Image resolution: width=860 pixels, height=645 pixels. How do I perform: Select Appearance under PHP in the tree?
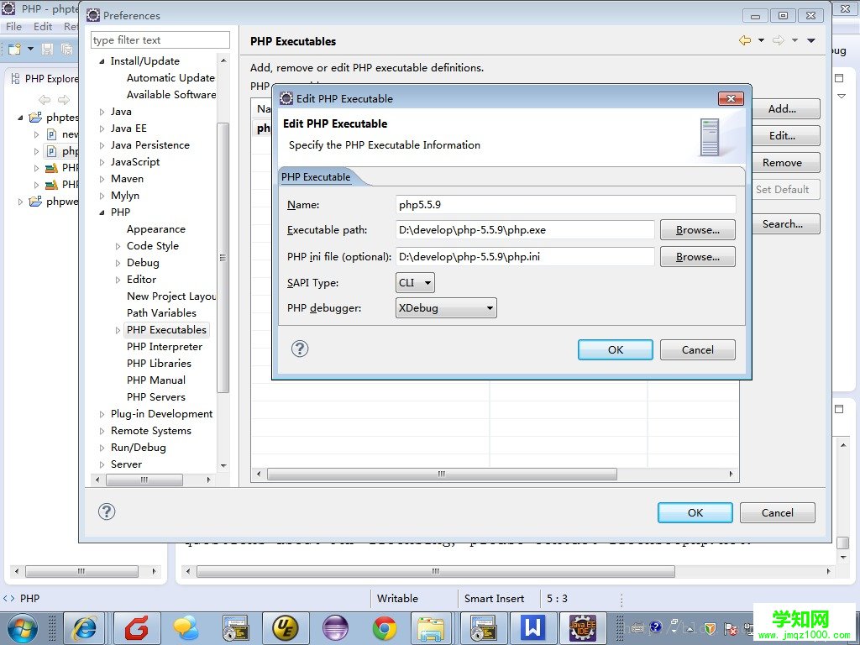(x=155, y=229)
